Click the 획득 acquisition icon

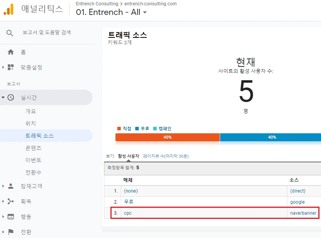(x=11, y=201)
